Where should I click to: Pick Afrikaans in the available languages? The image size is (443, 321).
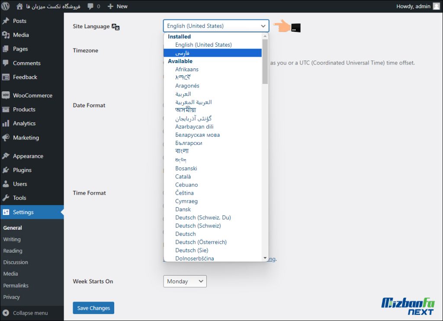pyautogui.click(x=187, y=69)
